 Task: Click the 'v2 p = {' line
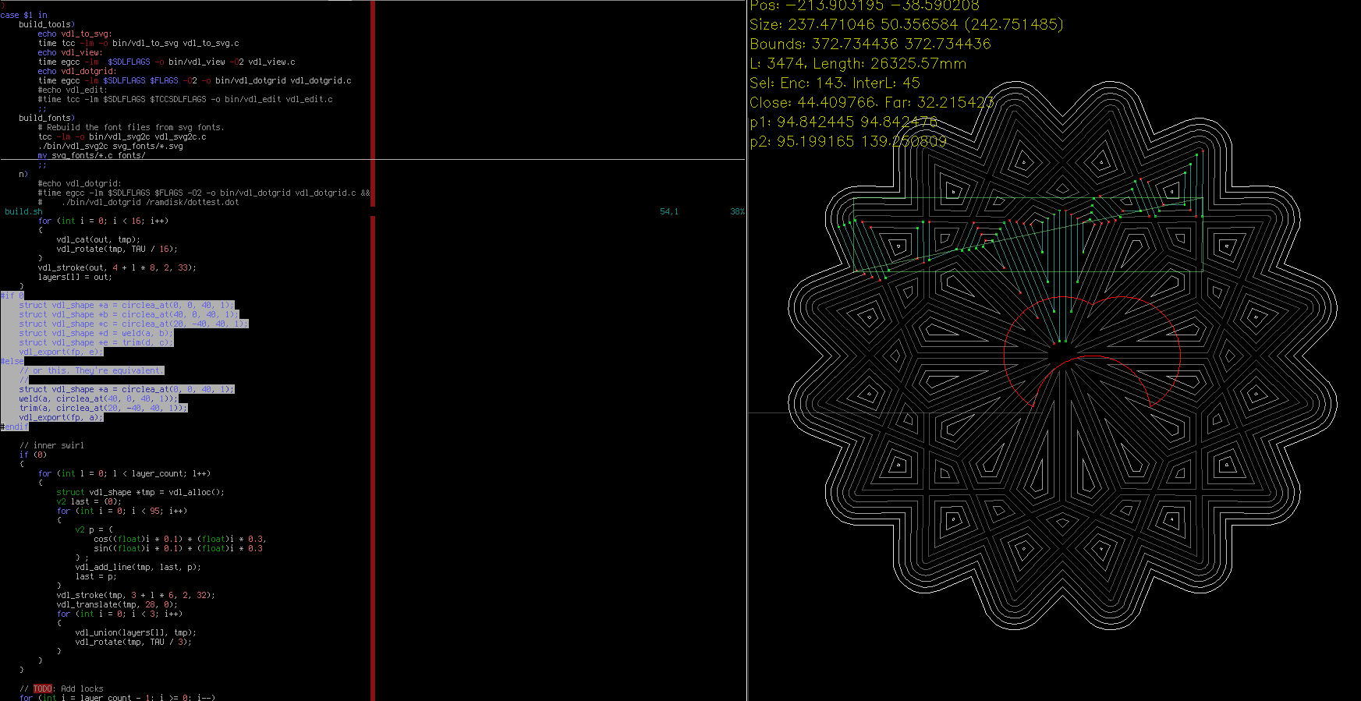pyautogui.click(x=94, y=529)
